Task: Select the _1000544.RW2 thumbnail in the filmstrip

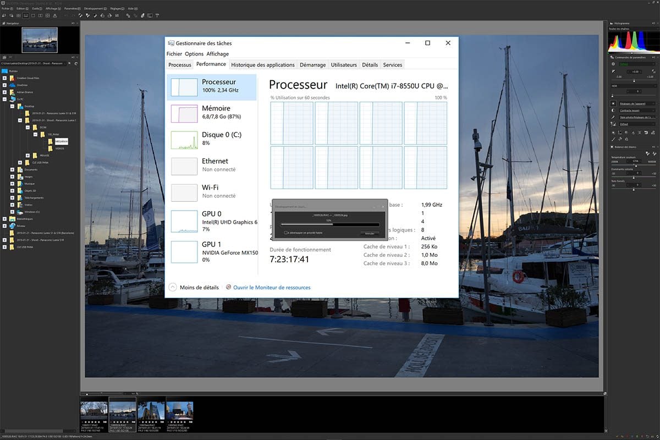Action: pos(151,414)
